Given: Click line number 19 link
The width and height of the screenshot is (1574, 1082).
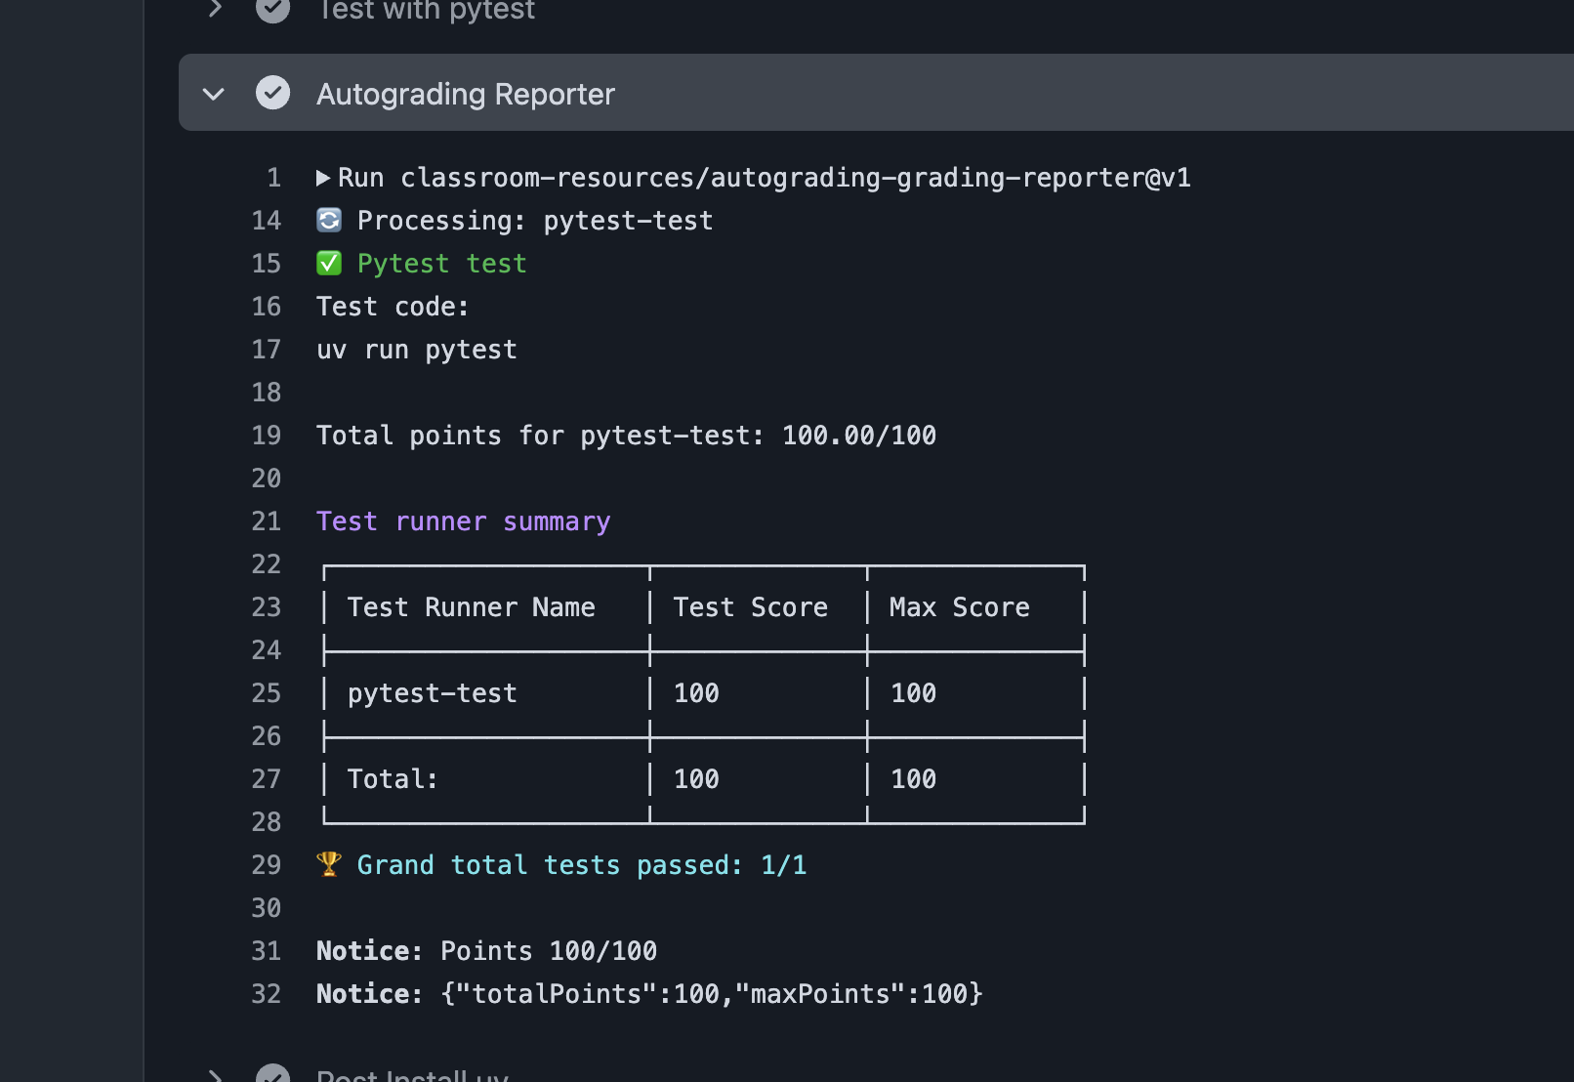Looking at the screenshot, I should [267, 436].
